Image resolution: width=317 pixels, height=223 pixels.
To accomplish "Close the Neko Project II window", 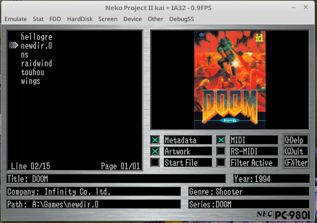I will [306, 7].
